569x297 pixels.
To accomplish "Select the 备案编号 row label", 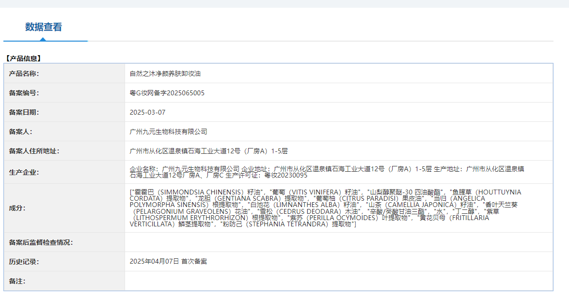I will point(24,93).
